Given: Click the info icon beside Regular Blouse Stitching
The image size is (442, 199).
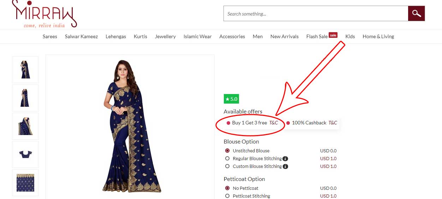Looking at the screenshot, I should click(285, 159).
